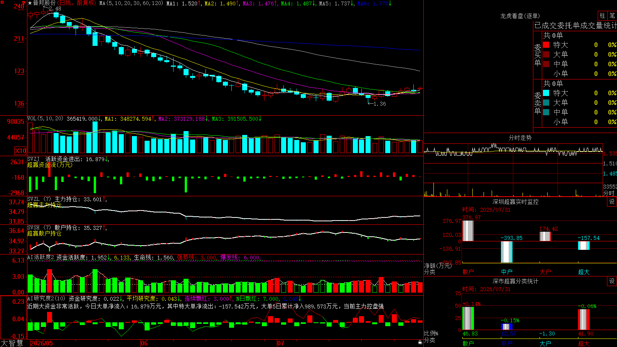The image size is (617, 347).
Task: Open 设 settings for 深圳超赢实时监控
Action: 612,202
